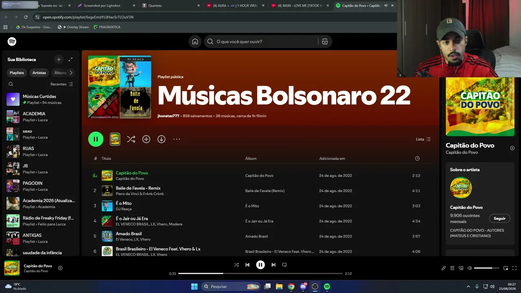Download the playlist
Screen dimensions: 521x293
coord(162,139)
